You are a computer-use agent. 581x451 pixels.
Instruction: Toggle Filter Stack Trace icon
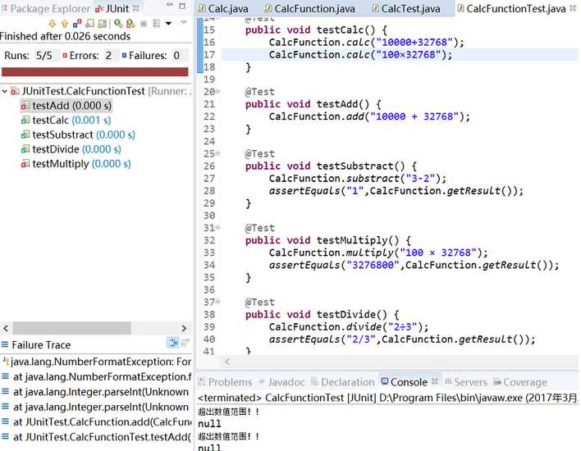point(172,343)
